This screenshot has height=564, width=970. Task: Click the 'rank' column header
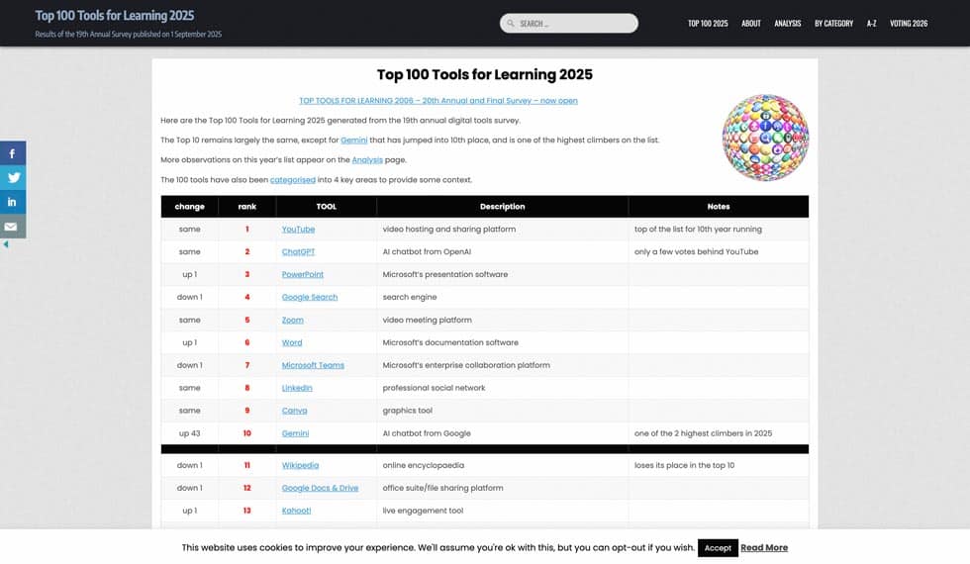(246, 207)
